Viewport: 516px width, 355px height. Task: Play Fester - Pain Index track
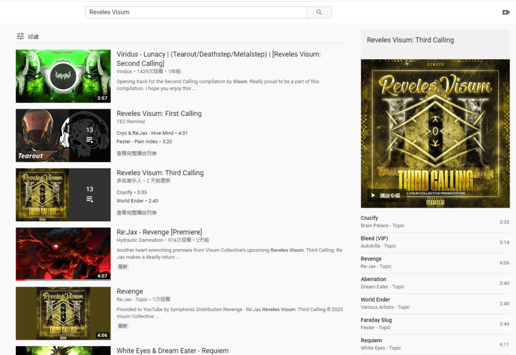pyautogui.click(x=144, y=142)
